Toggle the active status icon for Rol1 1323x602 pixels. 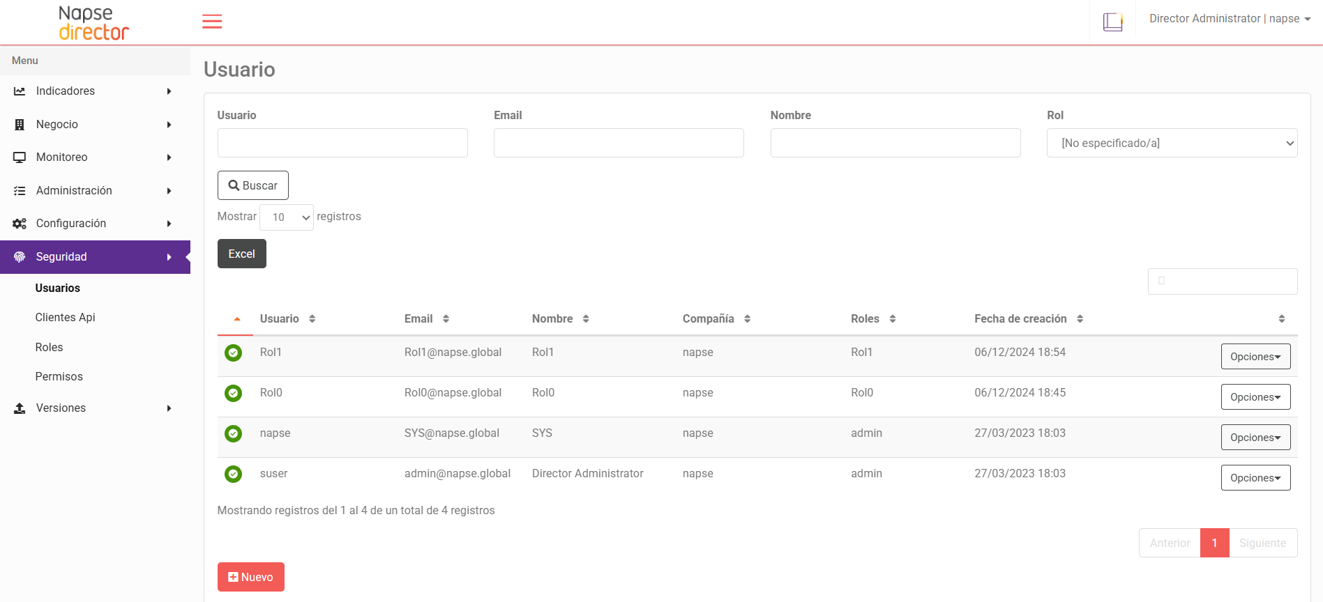click(x=233, y=353)
